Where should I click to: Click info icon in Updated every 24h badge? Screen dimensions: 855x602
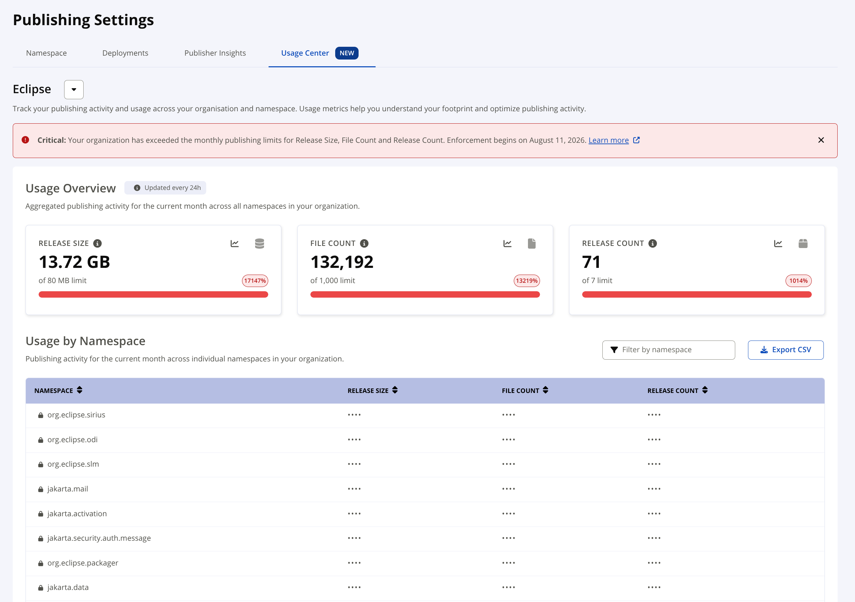tap(137, 188)
